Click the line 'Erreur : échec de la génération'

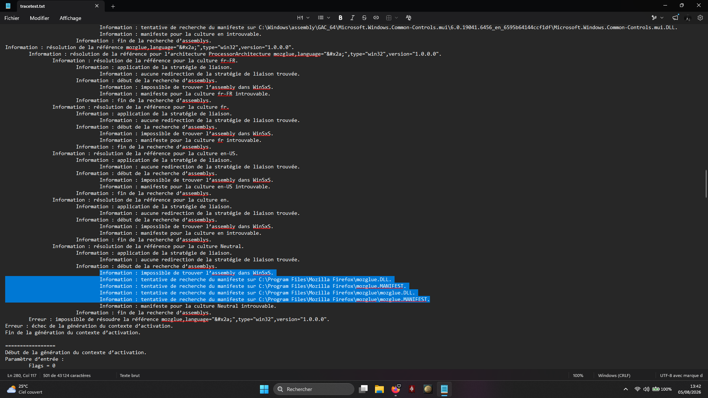tap(89, 326)
